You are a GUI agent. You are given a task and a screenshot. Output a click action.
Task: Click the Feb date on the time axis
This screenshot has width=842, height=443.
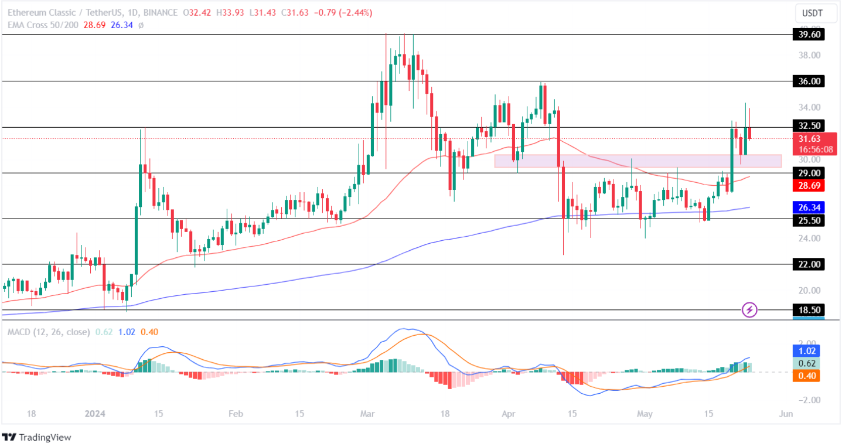pyautogui.click(x=235, y=414)
